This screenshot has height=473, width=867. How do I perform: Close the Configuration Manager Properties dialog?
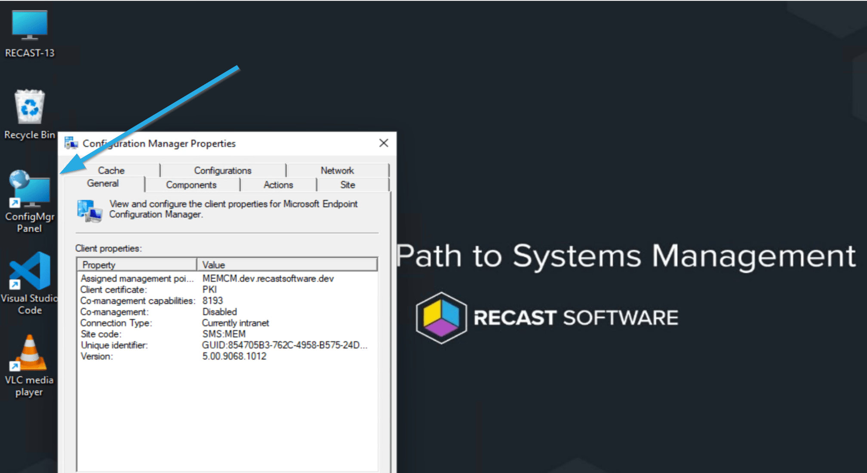click(384, 143)
